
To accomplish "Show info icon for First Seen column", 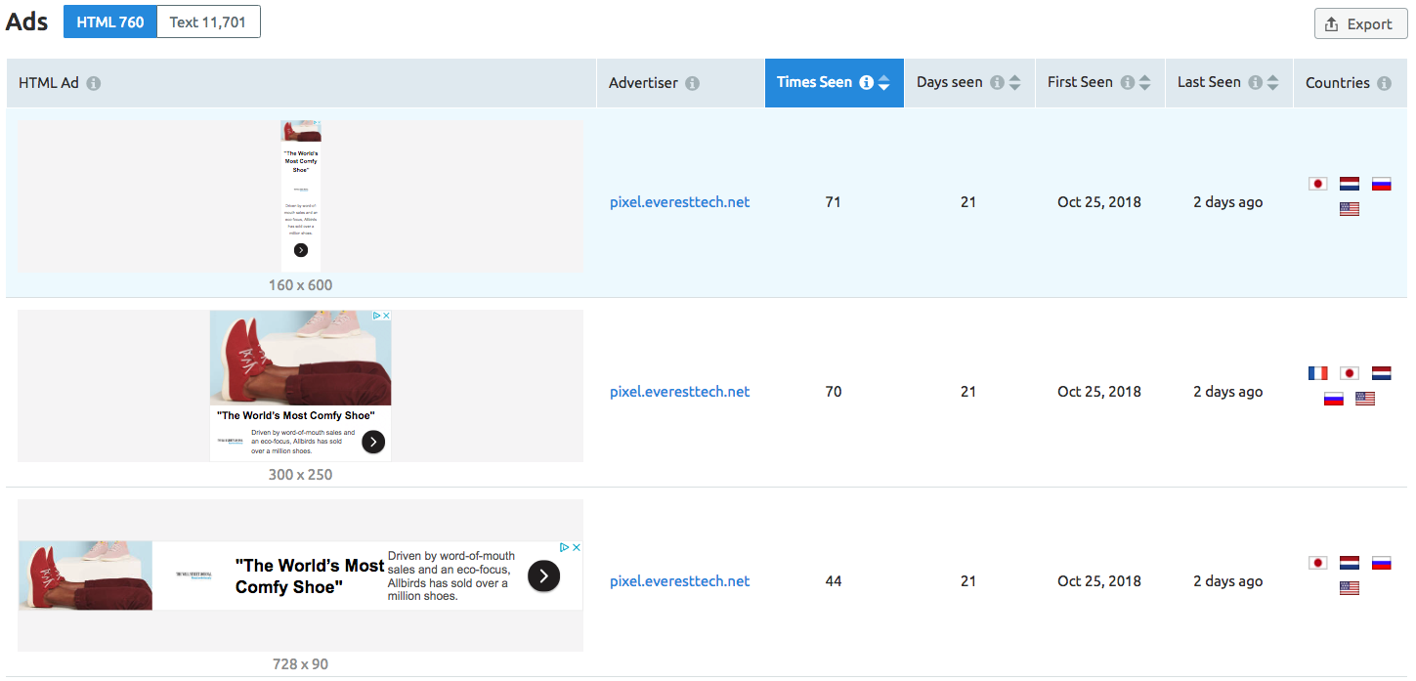I will point(1128,83).
